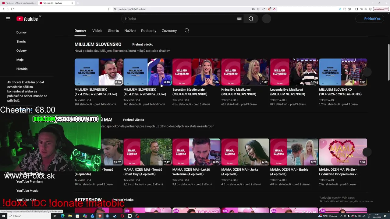The height and width of the screenshot is (219, 390).
Task: Open YouTube Premium in the sidebar
Action: pos(29,182)
